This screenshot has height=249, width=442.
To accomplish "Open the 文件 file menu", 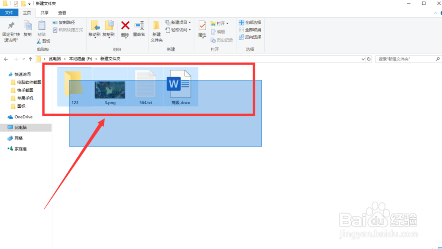I will [x=9, y=13].
